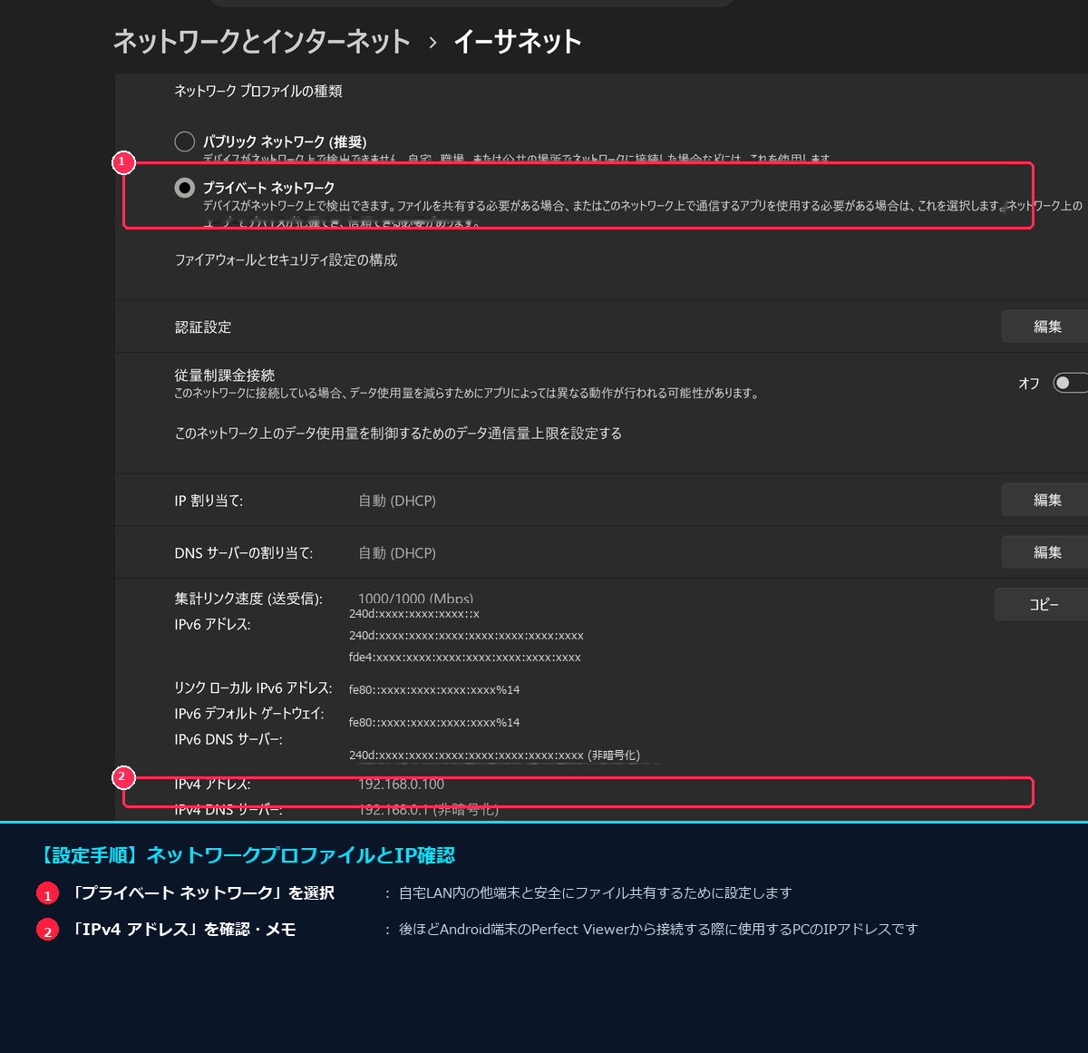Click the コピー button
Screen dimensions: 1088x1053
click(1043, 604)
